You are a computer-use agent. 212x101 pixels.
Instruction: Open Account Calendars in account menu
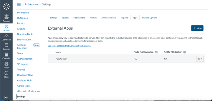22,46
